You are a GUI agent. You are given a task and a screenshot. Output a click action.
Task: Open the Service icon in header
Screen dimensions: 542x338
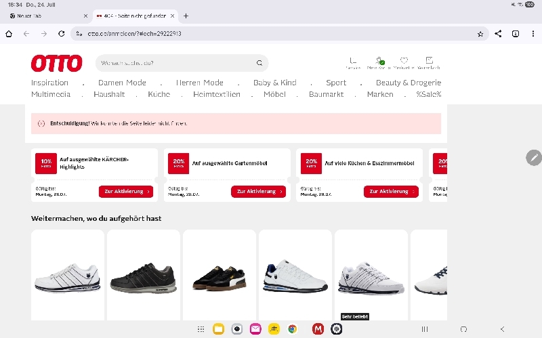353,62
